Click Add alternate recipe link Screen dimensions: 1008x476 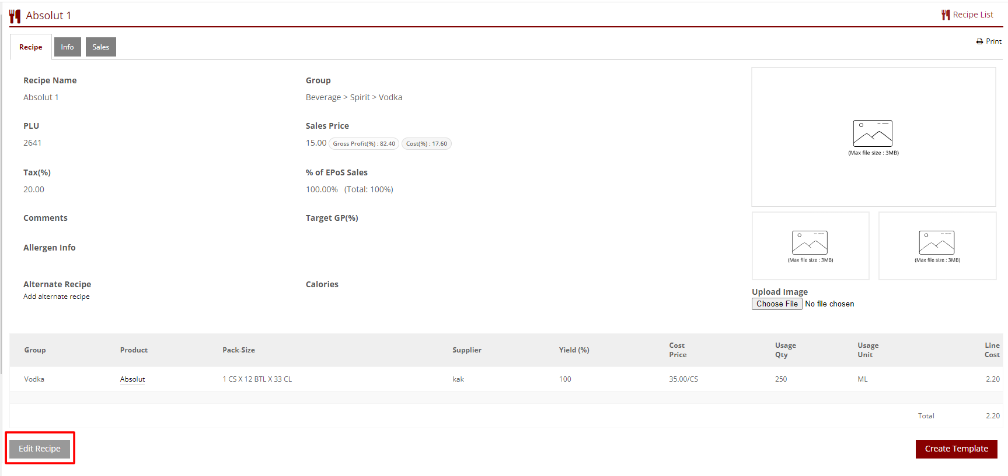tap(57, 297)
